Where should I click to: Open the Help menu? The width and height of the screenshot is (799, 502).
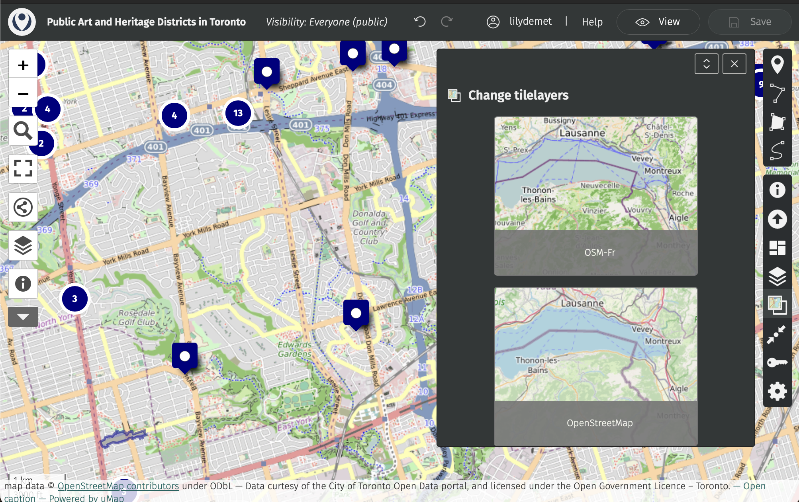point(592,22)
